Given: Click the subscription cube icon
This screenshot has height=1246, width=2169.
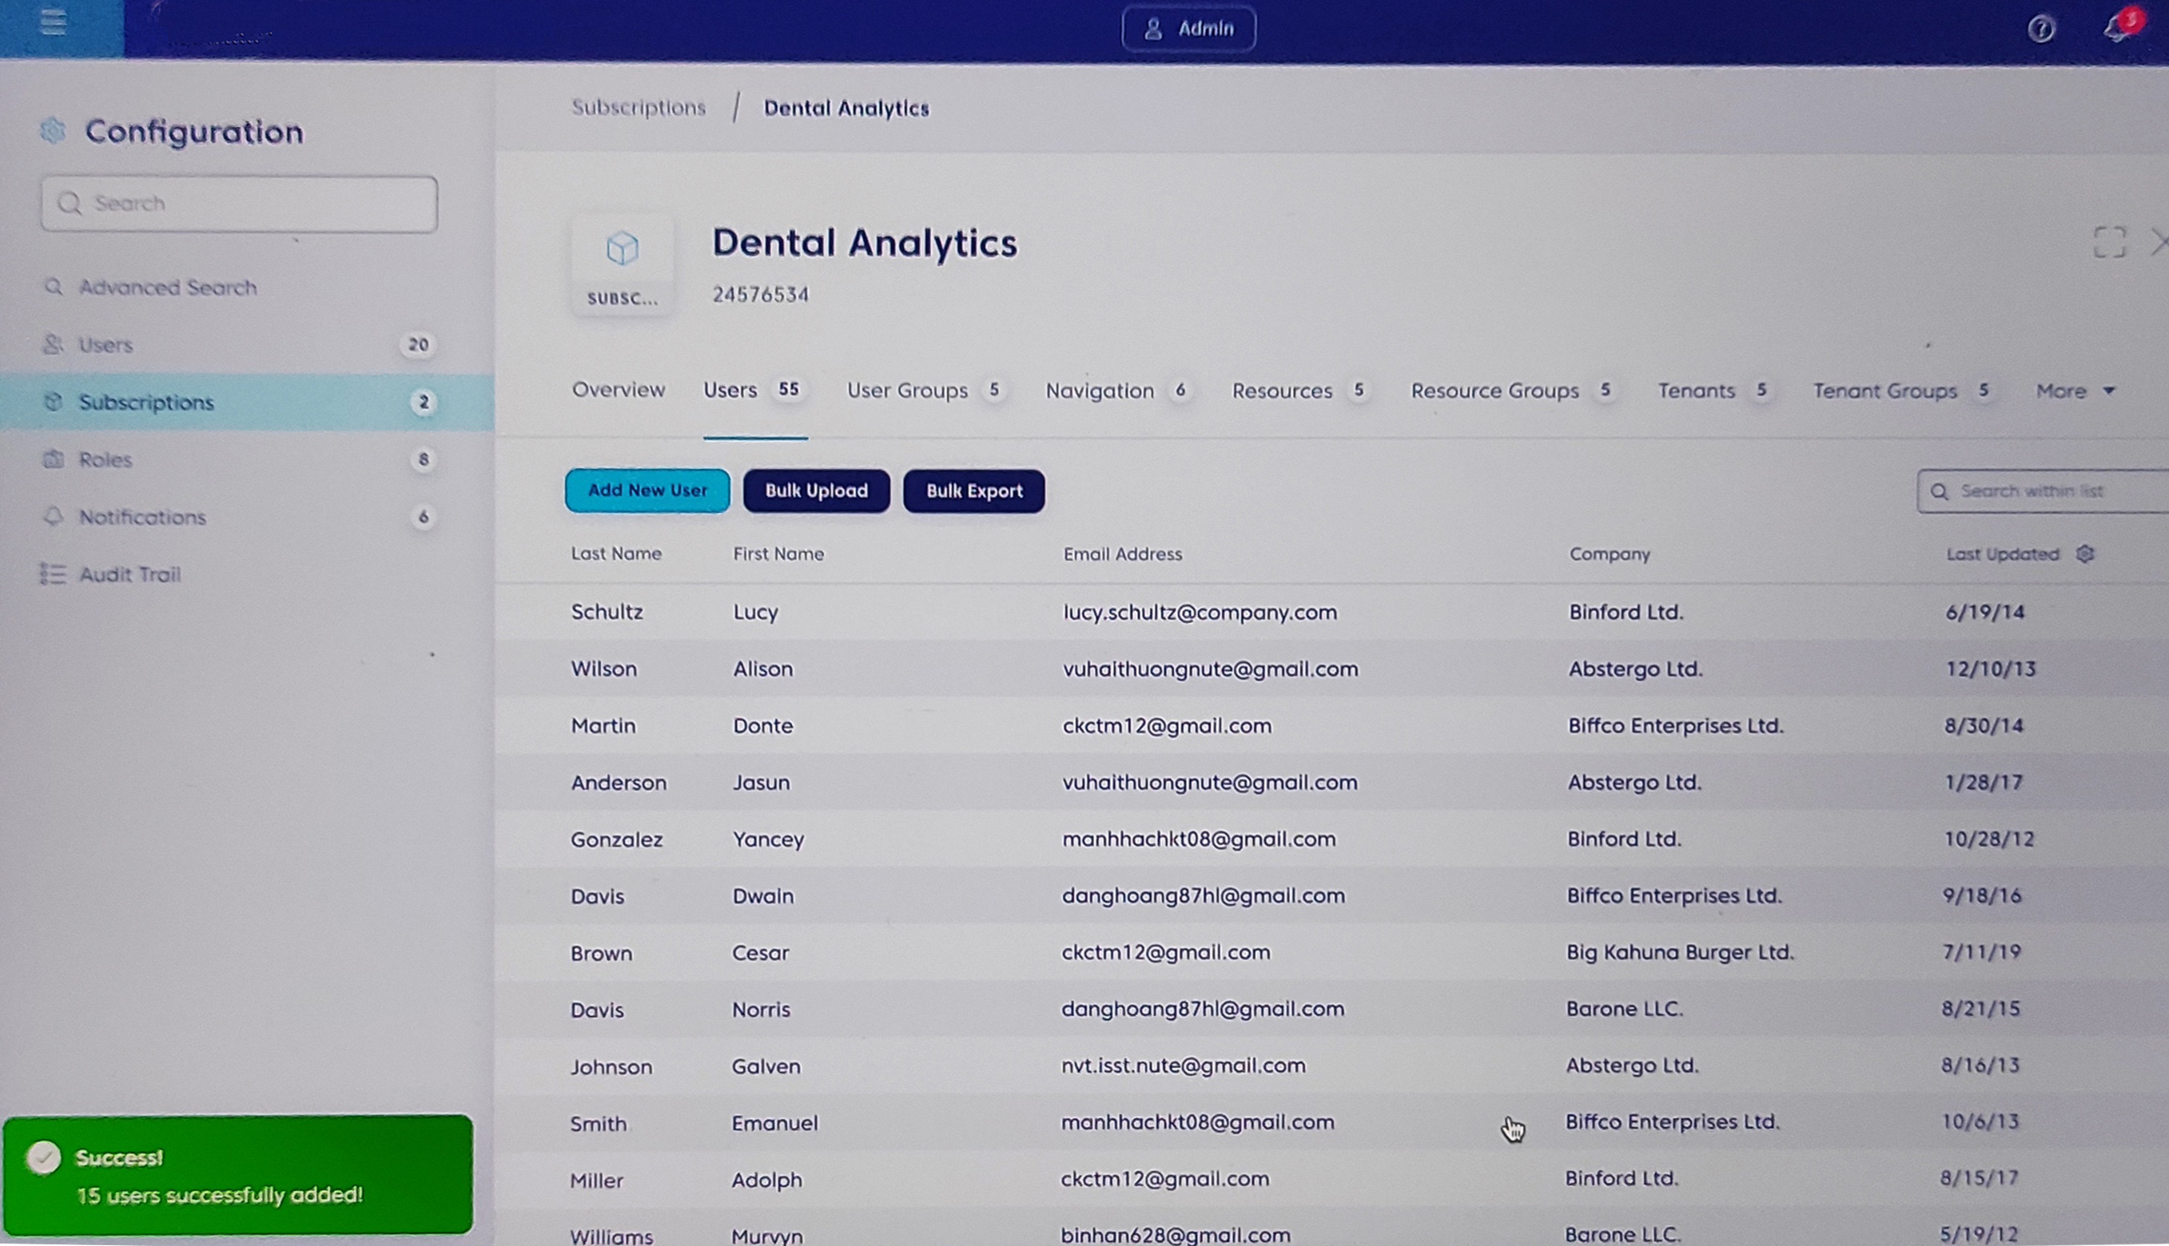Looking at the screenshot, I should pos(623,249).
